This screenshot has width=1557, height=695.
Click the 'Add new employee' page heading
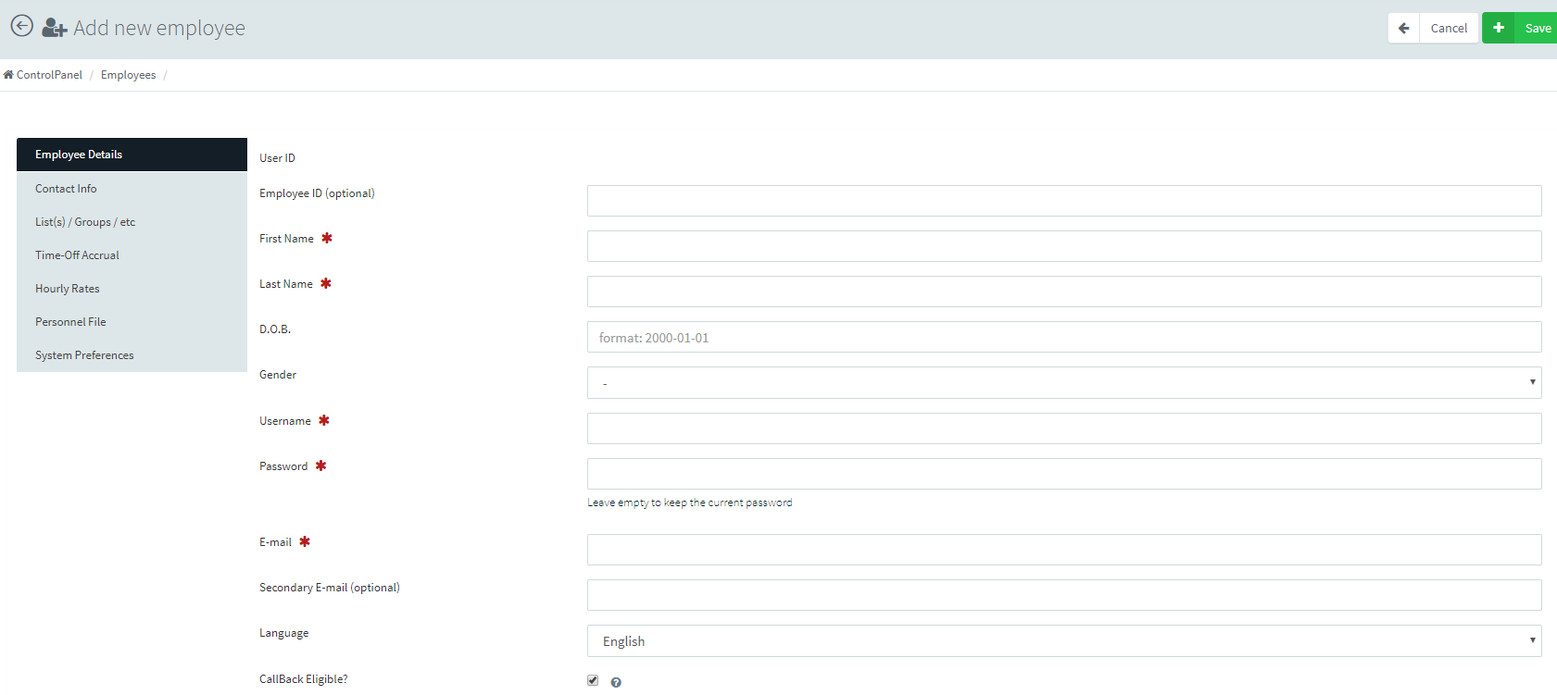[159, 28]
